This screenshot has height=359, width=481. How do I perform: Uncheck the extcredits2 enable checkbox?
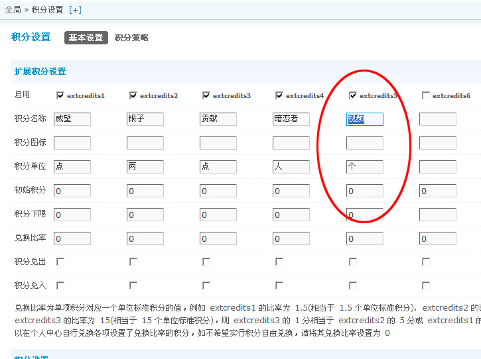(x=133, y=95)
